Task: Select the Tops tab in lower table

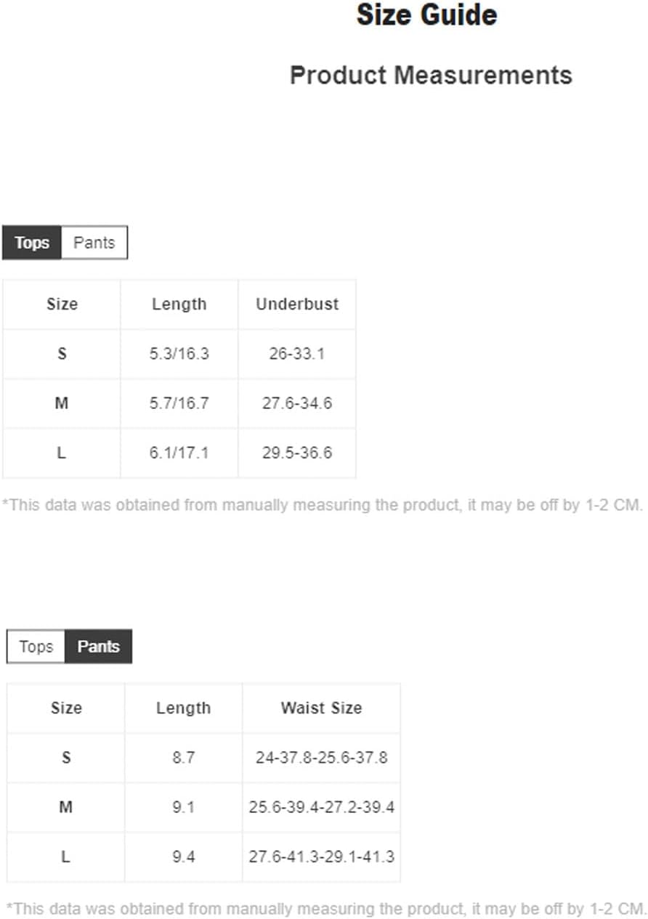Action: 36,647
